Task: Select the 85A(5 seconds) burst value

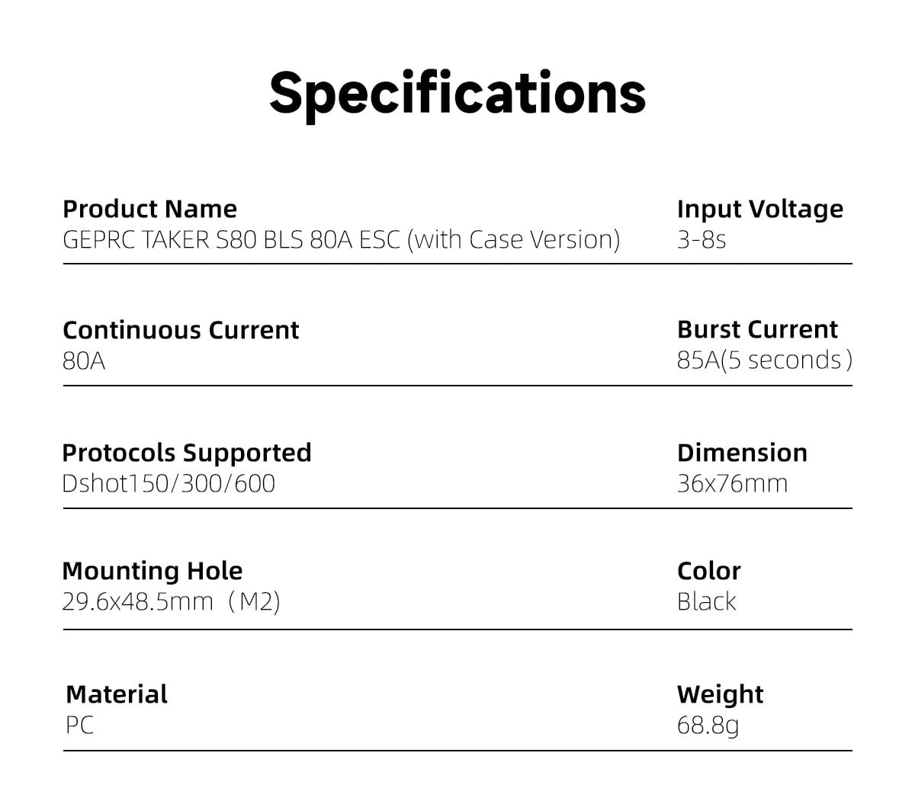Action: [764, 360]
